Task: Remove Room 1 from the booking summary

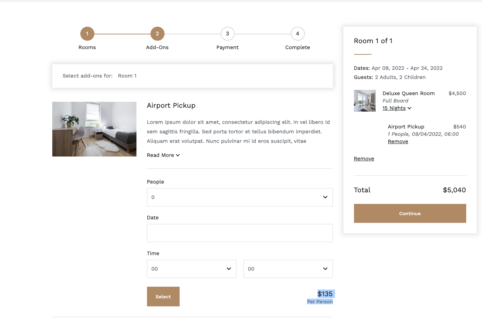Action: coord(364,159)
